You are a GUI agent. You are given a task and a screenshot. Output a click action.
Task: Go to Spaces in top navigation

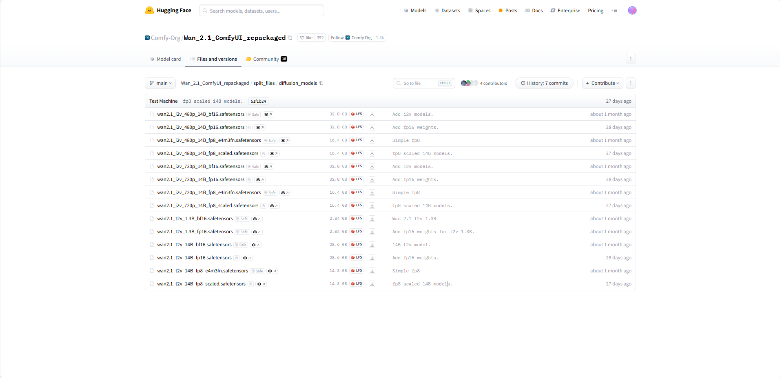click(x=479, y=11)
